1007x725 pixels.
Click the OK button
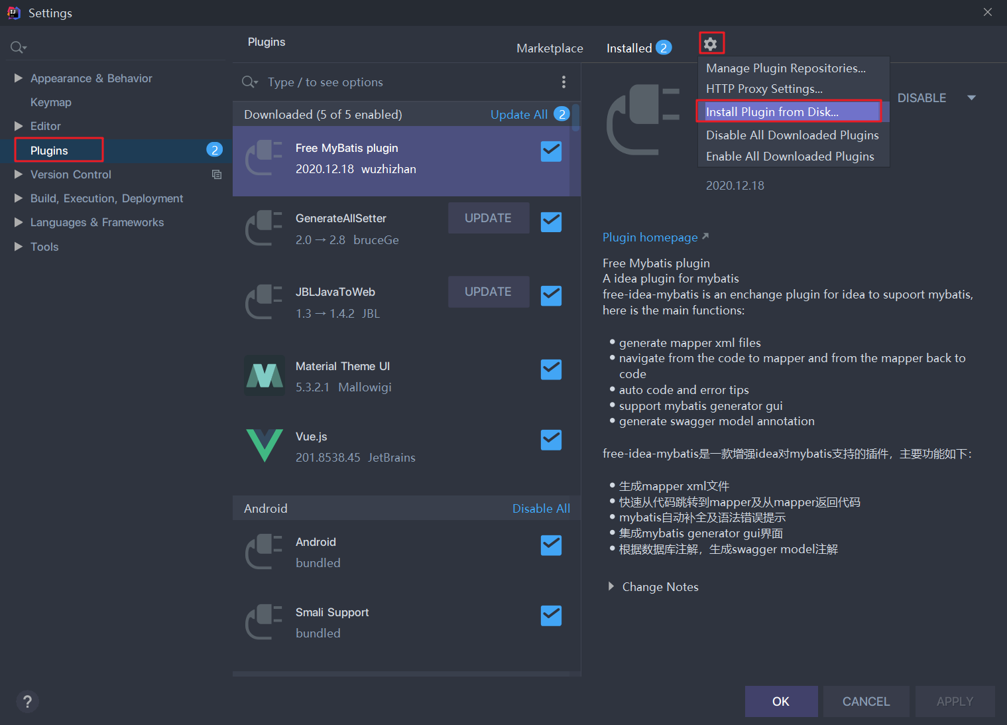coord(781,701)
